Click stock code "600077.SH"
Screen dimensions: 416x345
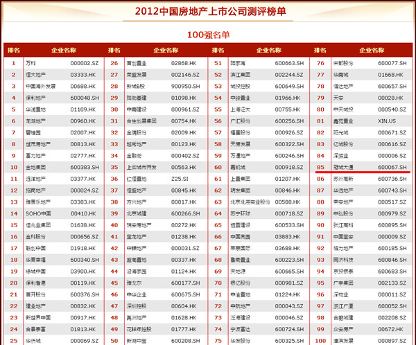392,63
